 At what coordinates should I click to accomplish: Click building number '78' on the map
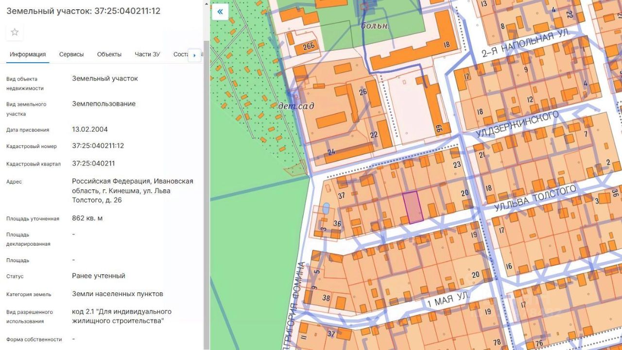point(497,342)
